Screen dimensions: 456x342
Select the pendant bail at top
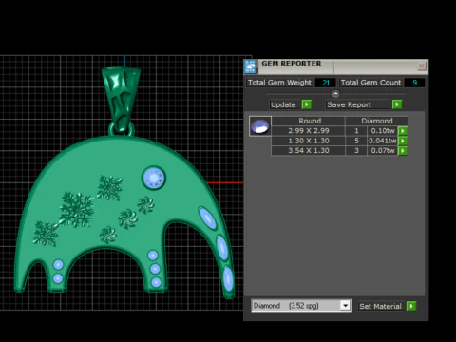[x=122, y=100]
